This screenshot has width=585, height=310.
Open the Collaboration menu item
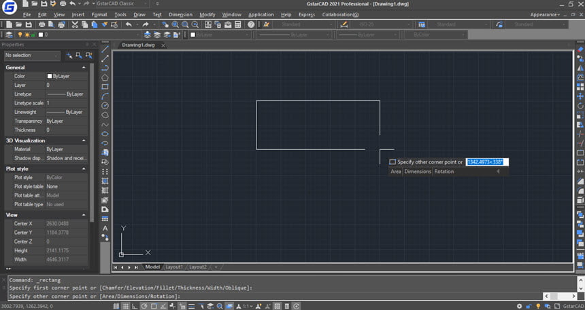340,14
